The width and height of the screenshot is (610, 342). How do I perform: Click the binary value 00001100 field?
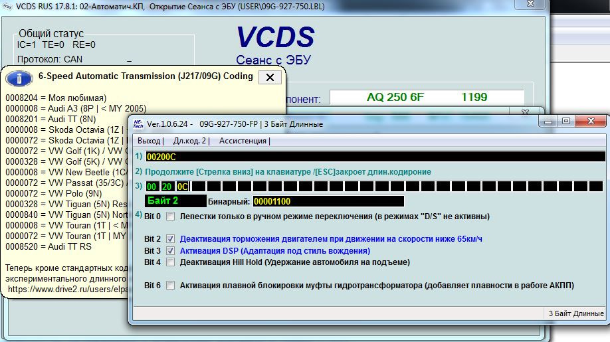[328, 201]
